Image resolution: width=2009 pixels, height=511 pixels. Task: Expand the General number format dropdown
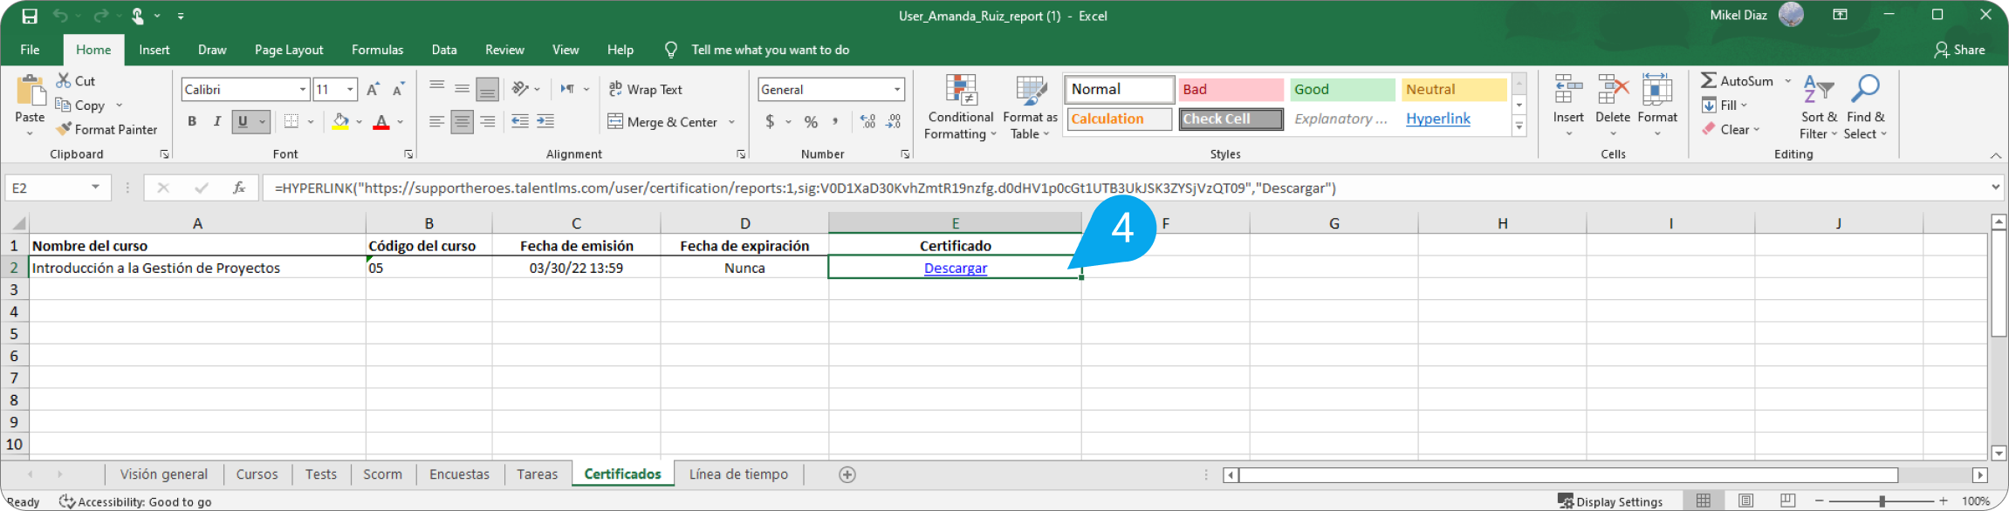tap(896, 90)
